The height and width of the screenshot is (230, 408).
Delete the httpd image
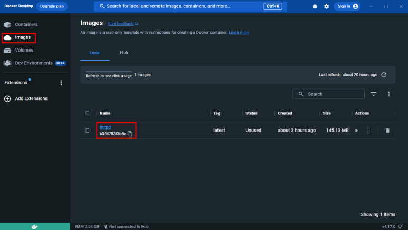coord(387,131)
